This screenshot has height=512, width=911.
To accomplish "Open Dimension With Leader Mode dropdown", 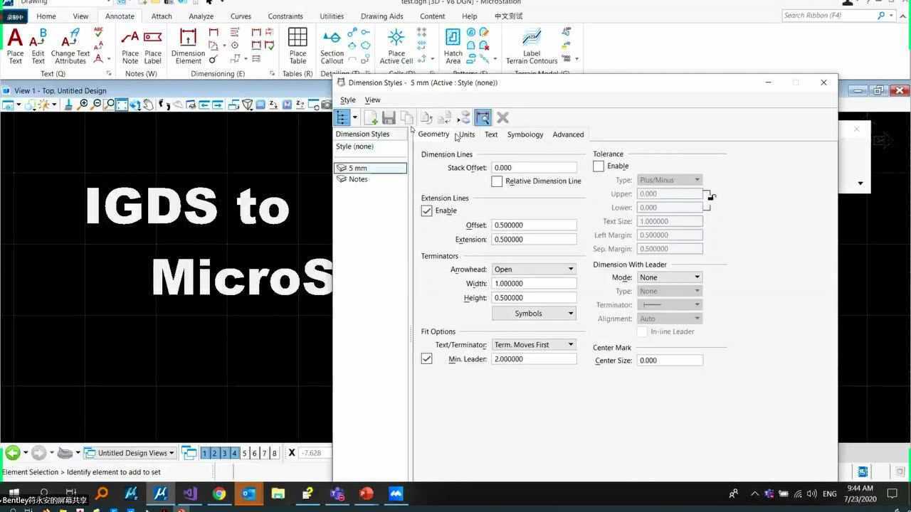I will tap(669, 277).
